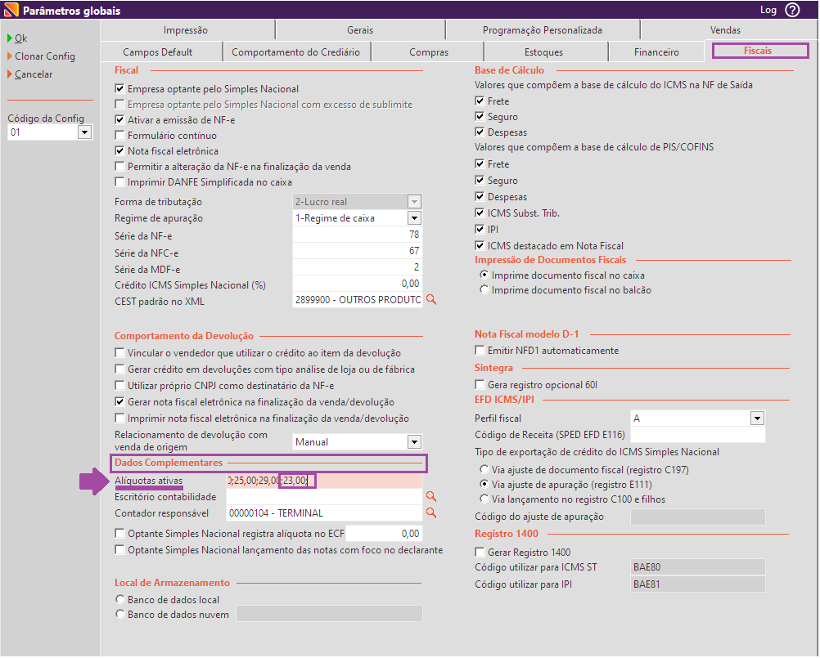Click the magnifier beside CEST padrão no XML
Image resolution: width=820 pixels, height=658 pixels.
tap(431, 299)
